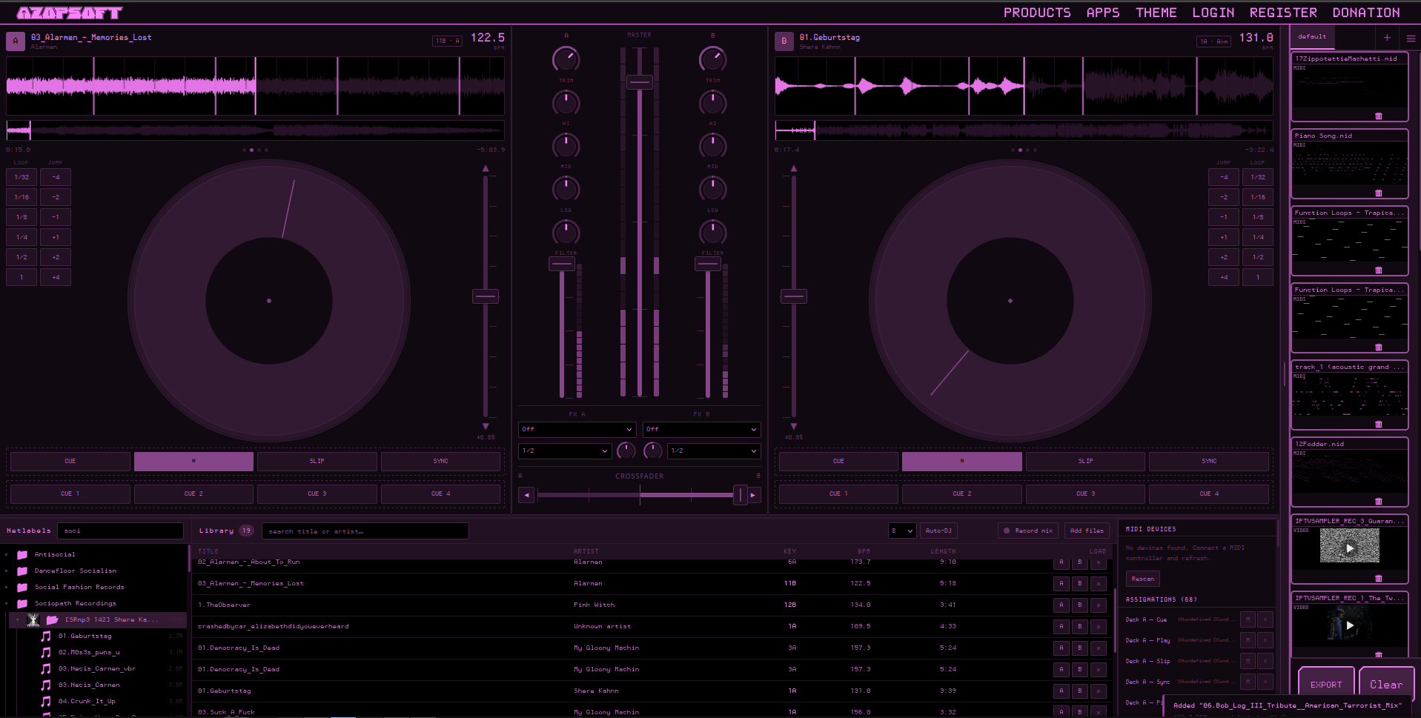The image size is (1421, 718).
Task: Click the Shere Kahnn album cover thumbnail
Action: click(33, 619)
